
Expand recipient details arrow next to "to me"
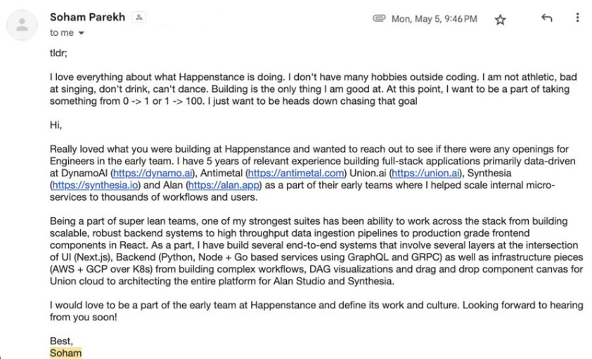click(x=82, y=33)
